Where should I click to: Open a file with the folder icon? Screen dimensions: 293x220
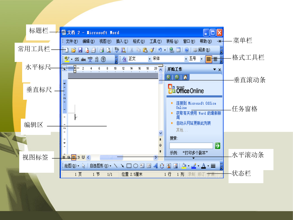click(x=74, y=50)
